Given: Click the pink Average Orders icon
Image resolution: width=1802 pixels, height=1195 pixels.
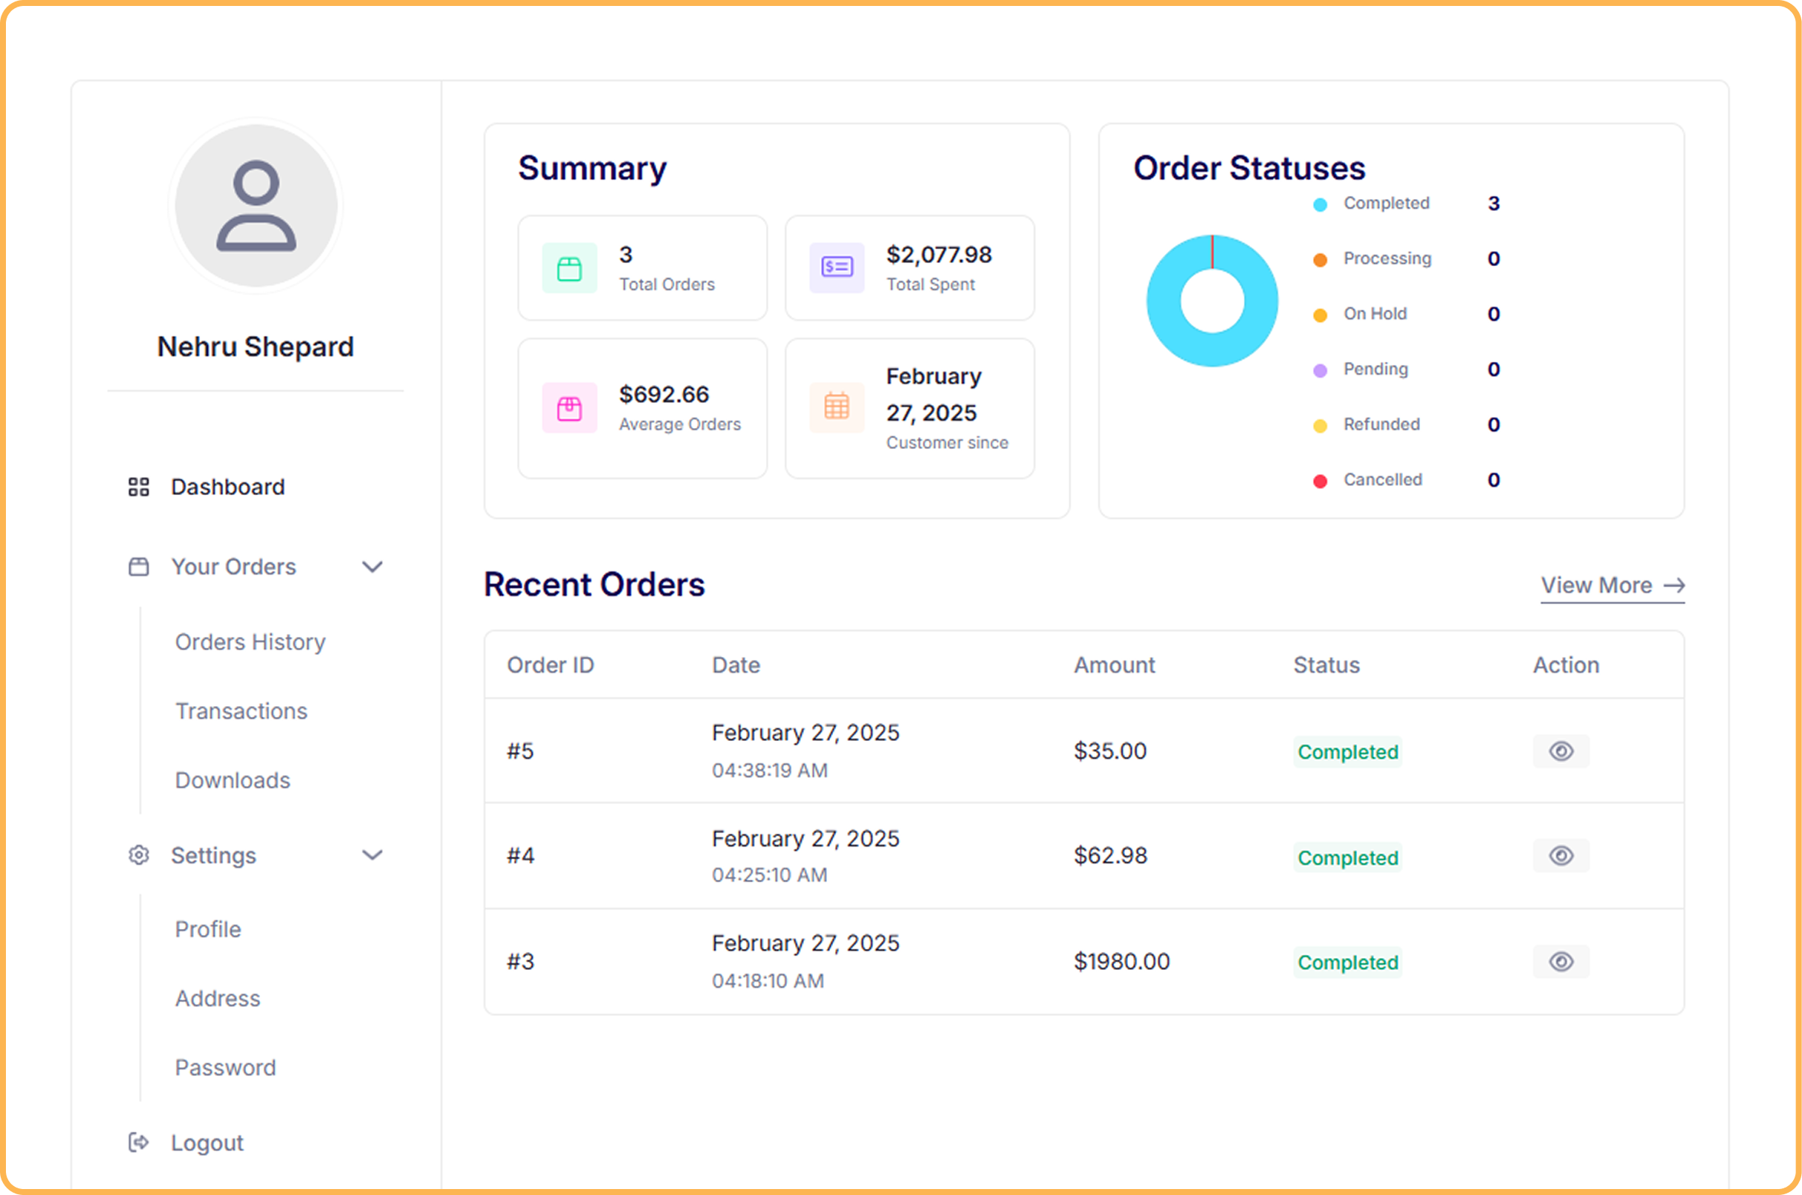Looking at the screenshot, I should pos(569,409).
